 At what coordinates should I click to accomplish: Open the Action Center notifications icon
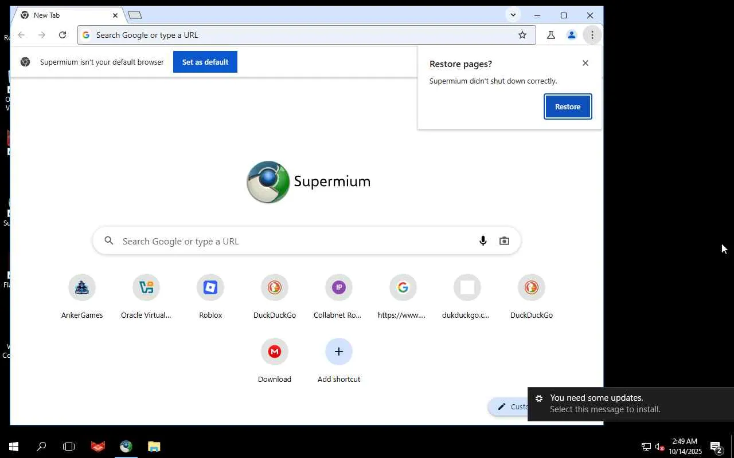pos(716,447)
